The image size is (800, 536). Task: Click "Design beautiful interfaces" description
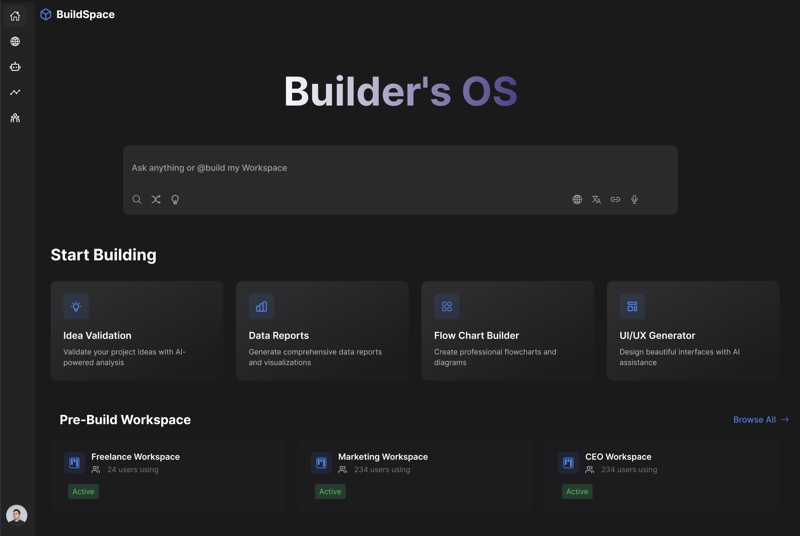tap(679, 357)
